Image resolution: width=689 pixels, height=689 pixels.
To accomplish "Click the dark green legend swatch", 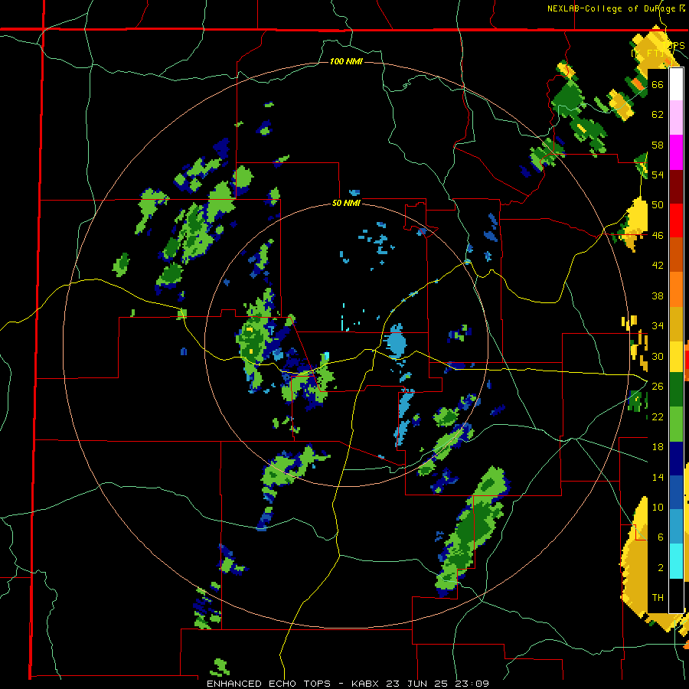I will [676, 390].
